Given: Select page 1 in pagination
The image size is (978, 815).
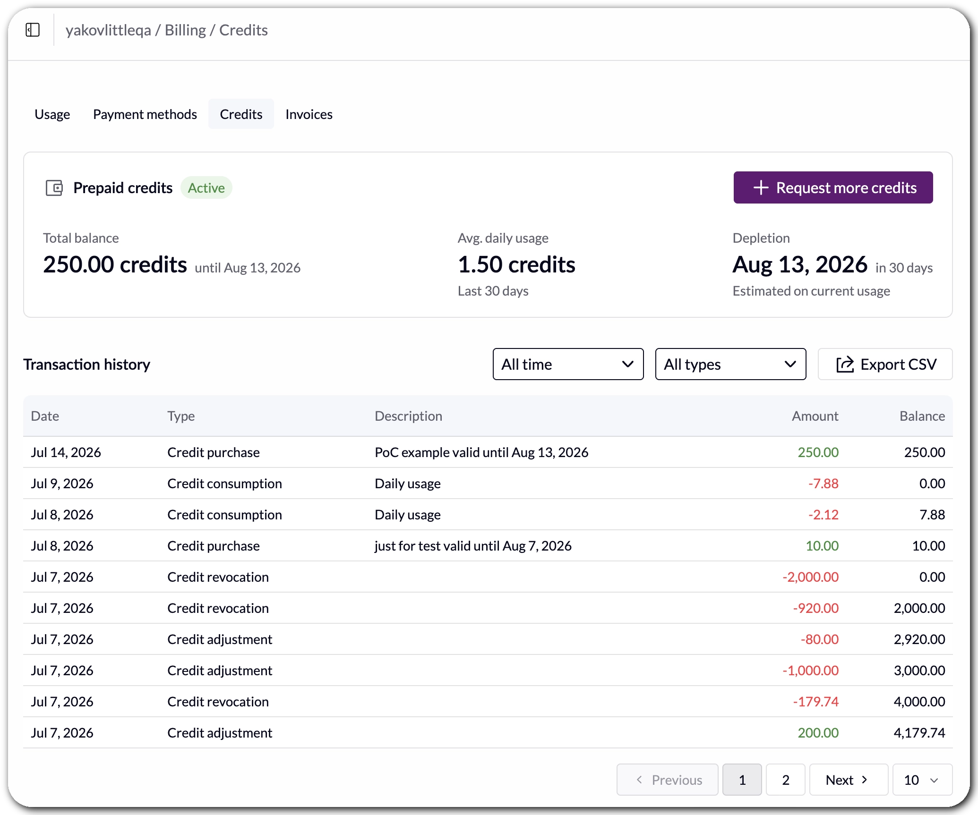Looking at the screenshot, I should (x=742, y=780).
